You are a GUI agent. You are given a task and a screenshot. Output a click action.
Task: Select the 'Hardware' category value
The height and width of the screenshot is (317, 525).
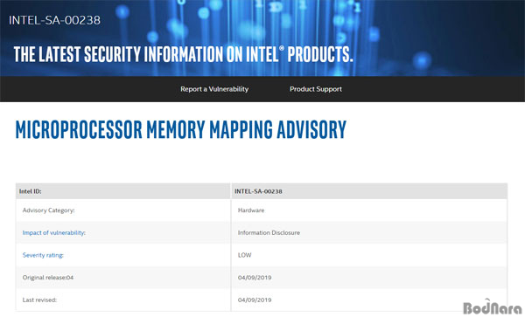click(251, 210)
